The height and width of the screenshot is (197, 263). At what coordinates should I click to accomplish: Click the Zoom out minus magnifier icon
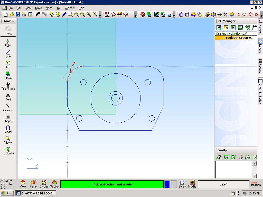point(83,14)
